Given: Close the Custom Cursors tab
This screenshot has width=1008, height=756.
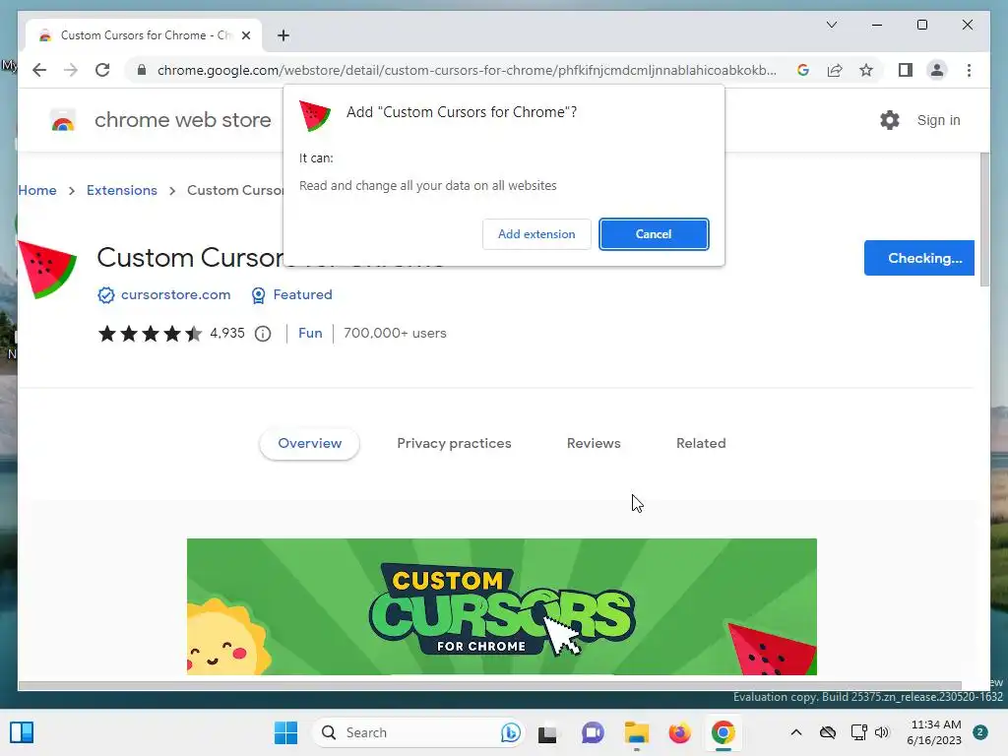Looking at the screenshot, I should [x=245, y=35].
